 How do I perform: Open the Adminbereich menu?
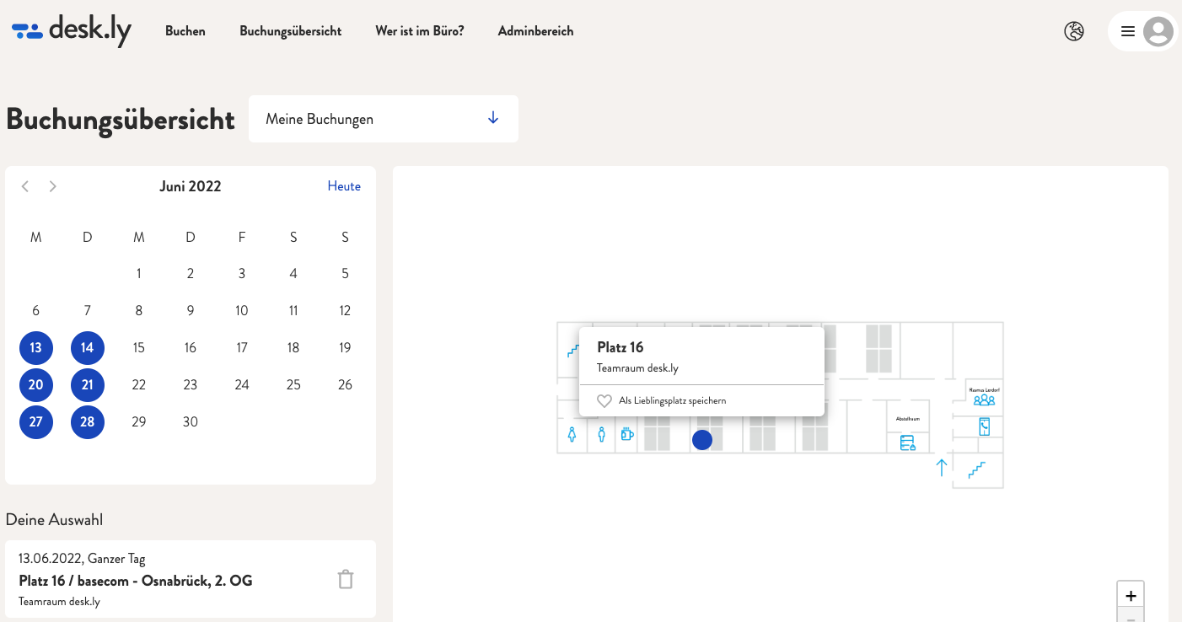[536, 31]
